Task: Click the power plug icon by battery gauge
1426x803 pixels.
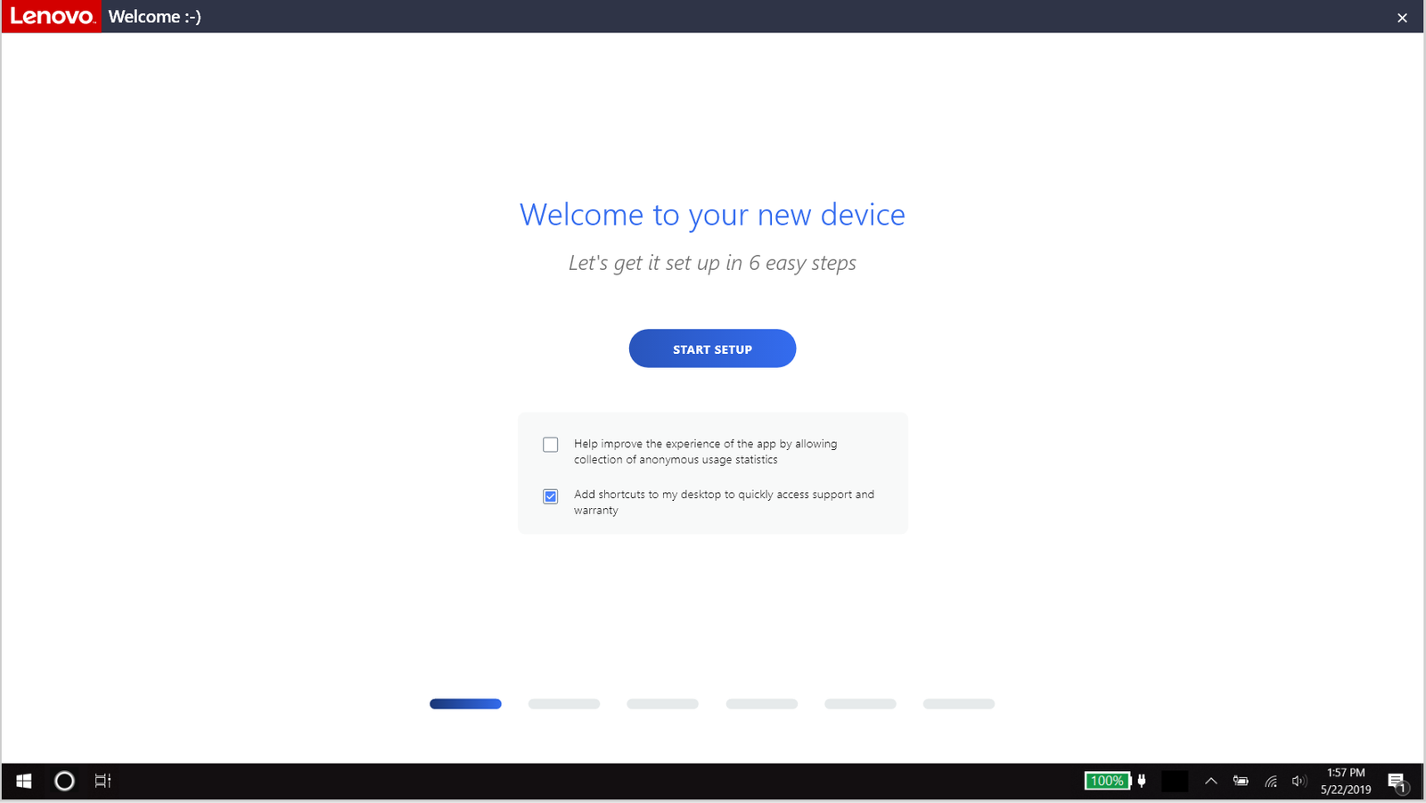Action: (1142, 781)
